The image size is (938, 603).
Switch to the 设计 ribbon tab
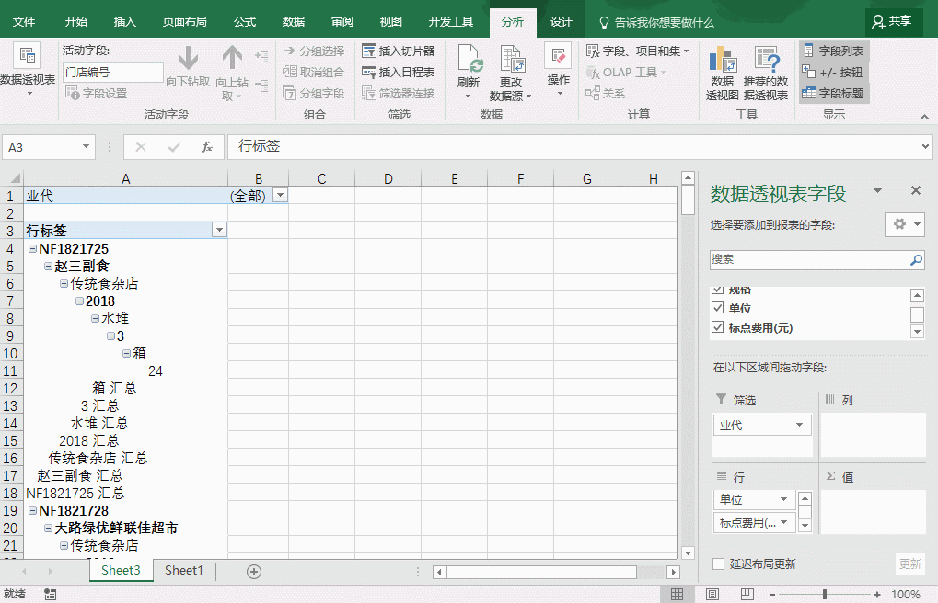(561, 22)
